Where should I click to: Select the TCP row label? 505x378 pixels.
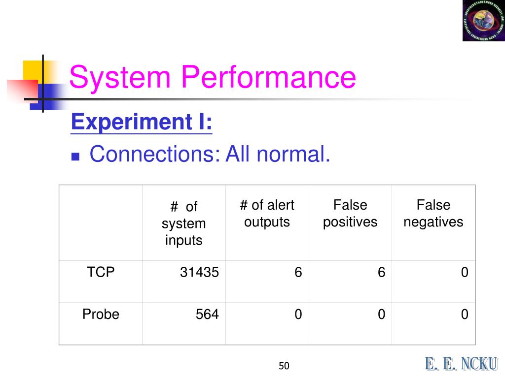(x=101, y=272)
